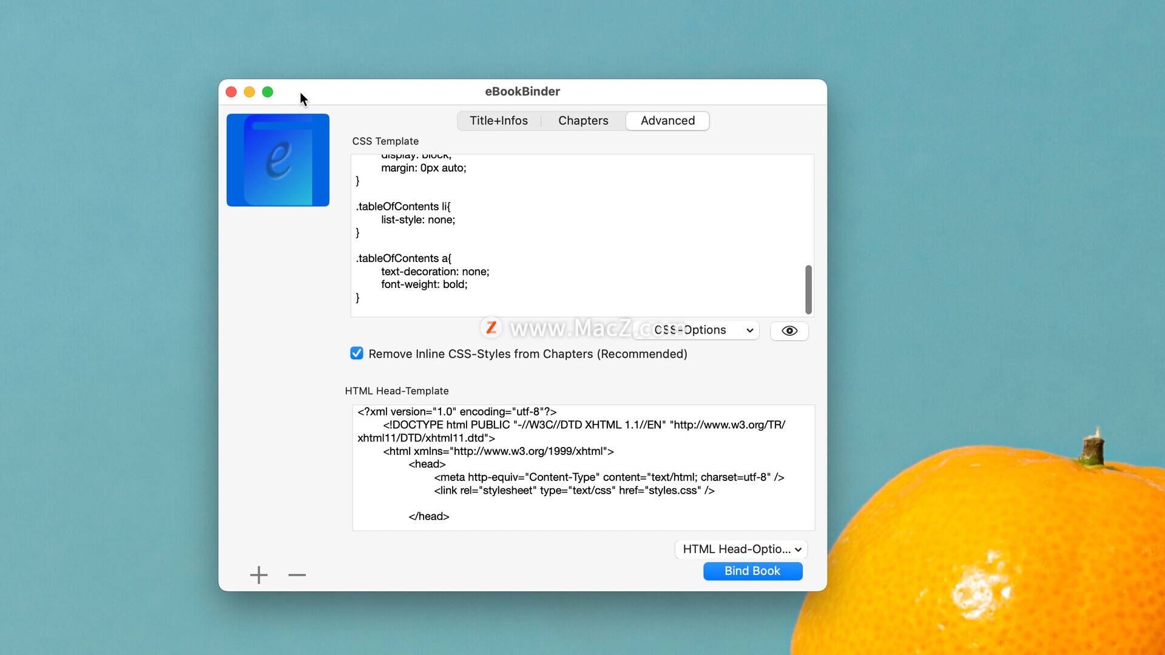1165x655 pixels.
Task: Switch to the Chapters tab
Action: (583, 121)
